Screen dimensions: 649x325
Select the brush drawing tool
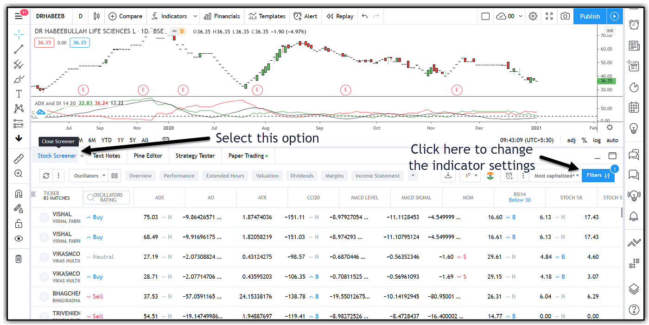pos(19,79)
